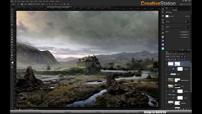Lock transparent pixels in Layers panel
This screenshot has height=114, width=202.
(169, 59)
